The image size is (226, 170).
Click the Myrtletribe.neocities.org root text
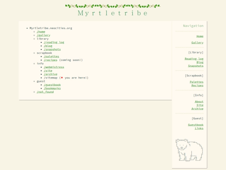pos(51,28)
